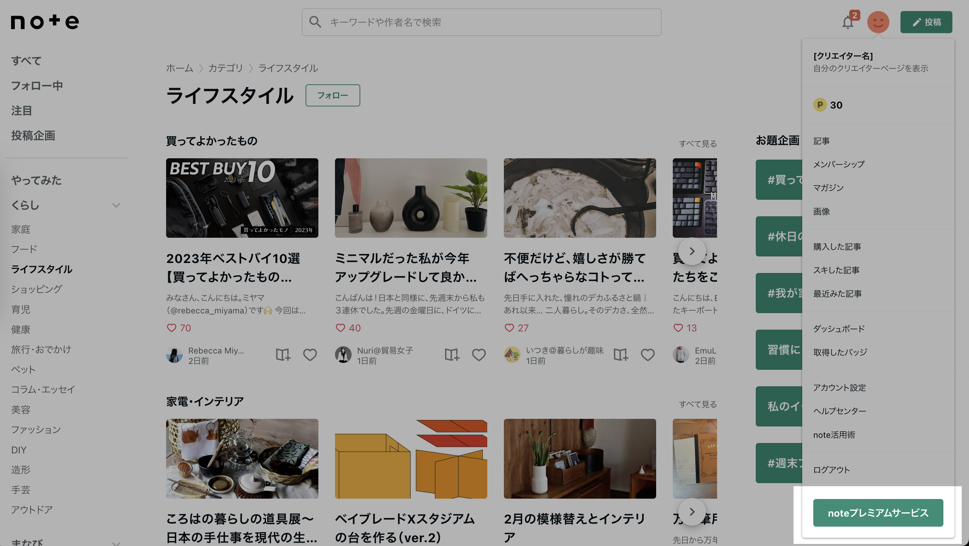This screenshot has height=546, width=969.
Task: Open アカウント設定 in the profile menu
Action: click(x=840, y=387)
